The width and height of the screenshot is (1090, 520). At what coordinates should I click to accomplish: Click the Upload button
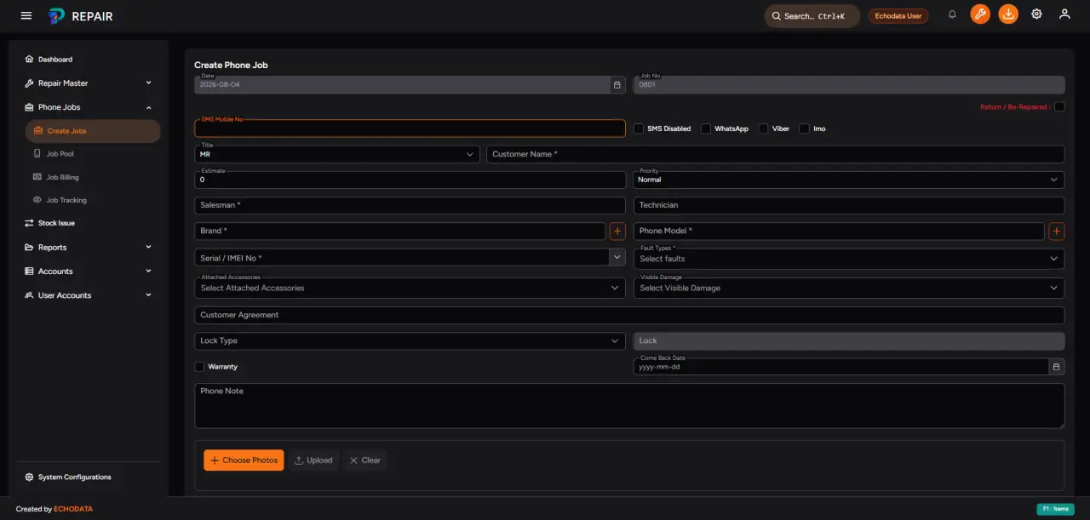313,460
